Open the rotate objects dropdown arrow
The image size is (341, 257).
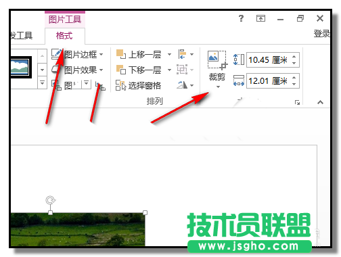pos(191,85)
